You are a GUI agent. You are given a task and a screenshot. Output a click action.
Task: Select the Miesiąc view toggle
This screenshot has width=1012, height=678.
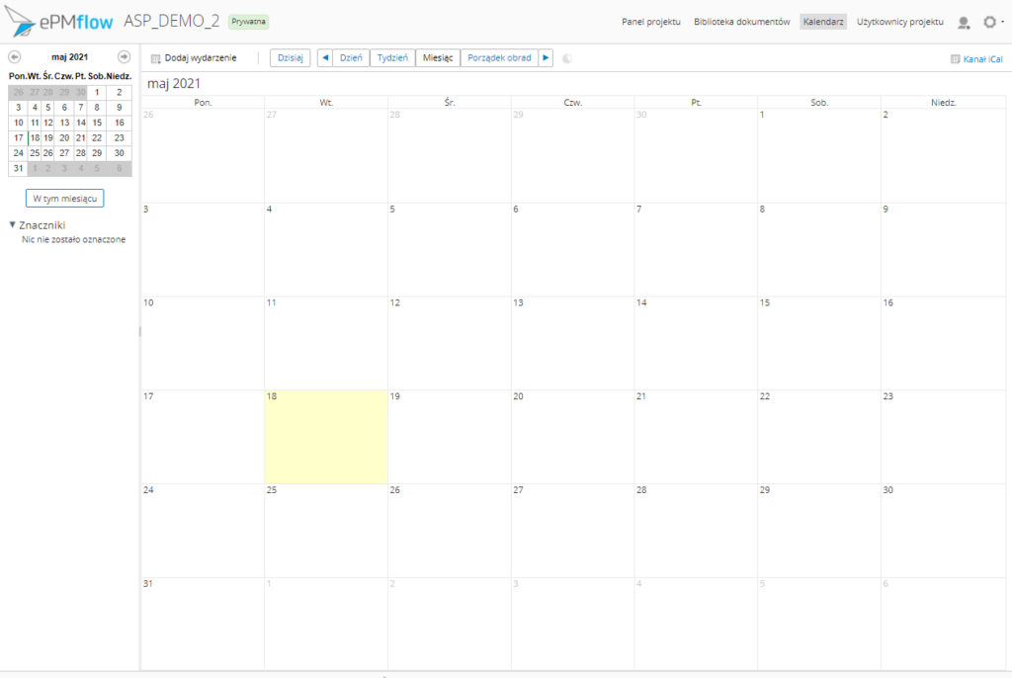click(x=438, y=58)
